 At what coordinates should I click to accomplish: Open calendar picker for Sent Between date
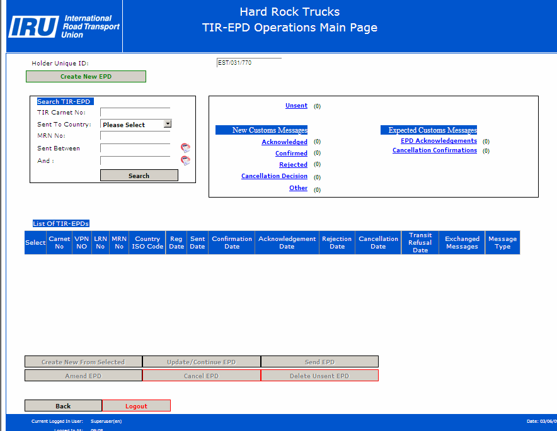185,148
